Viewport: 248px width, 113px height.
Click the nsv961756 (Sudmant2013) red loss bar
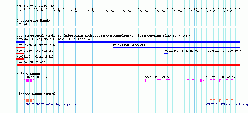point(21,48)
